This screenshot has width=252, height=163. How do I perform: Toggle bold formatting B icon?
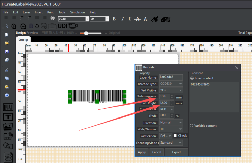(x=114, y=19)
